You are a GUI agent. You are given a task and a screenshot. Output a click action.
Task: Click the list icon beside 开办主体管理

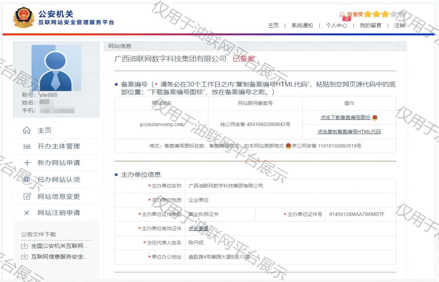(27, 146)
